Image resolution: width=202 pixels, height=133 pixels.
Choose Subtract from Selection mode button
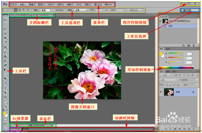tap(24, 10)
